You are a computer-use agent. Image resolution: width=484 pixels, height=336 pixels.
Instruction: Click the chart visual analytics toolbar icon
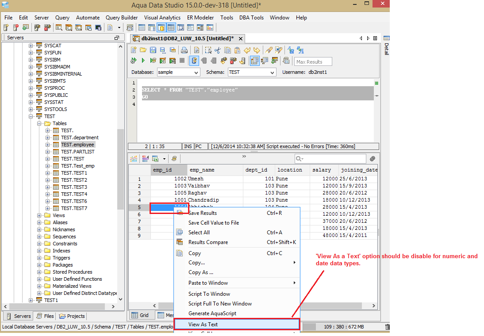point(210,27)
